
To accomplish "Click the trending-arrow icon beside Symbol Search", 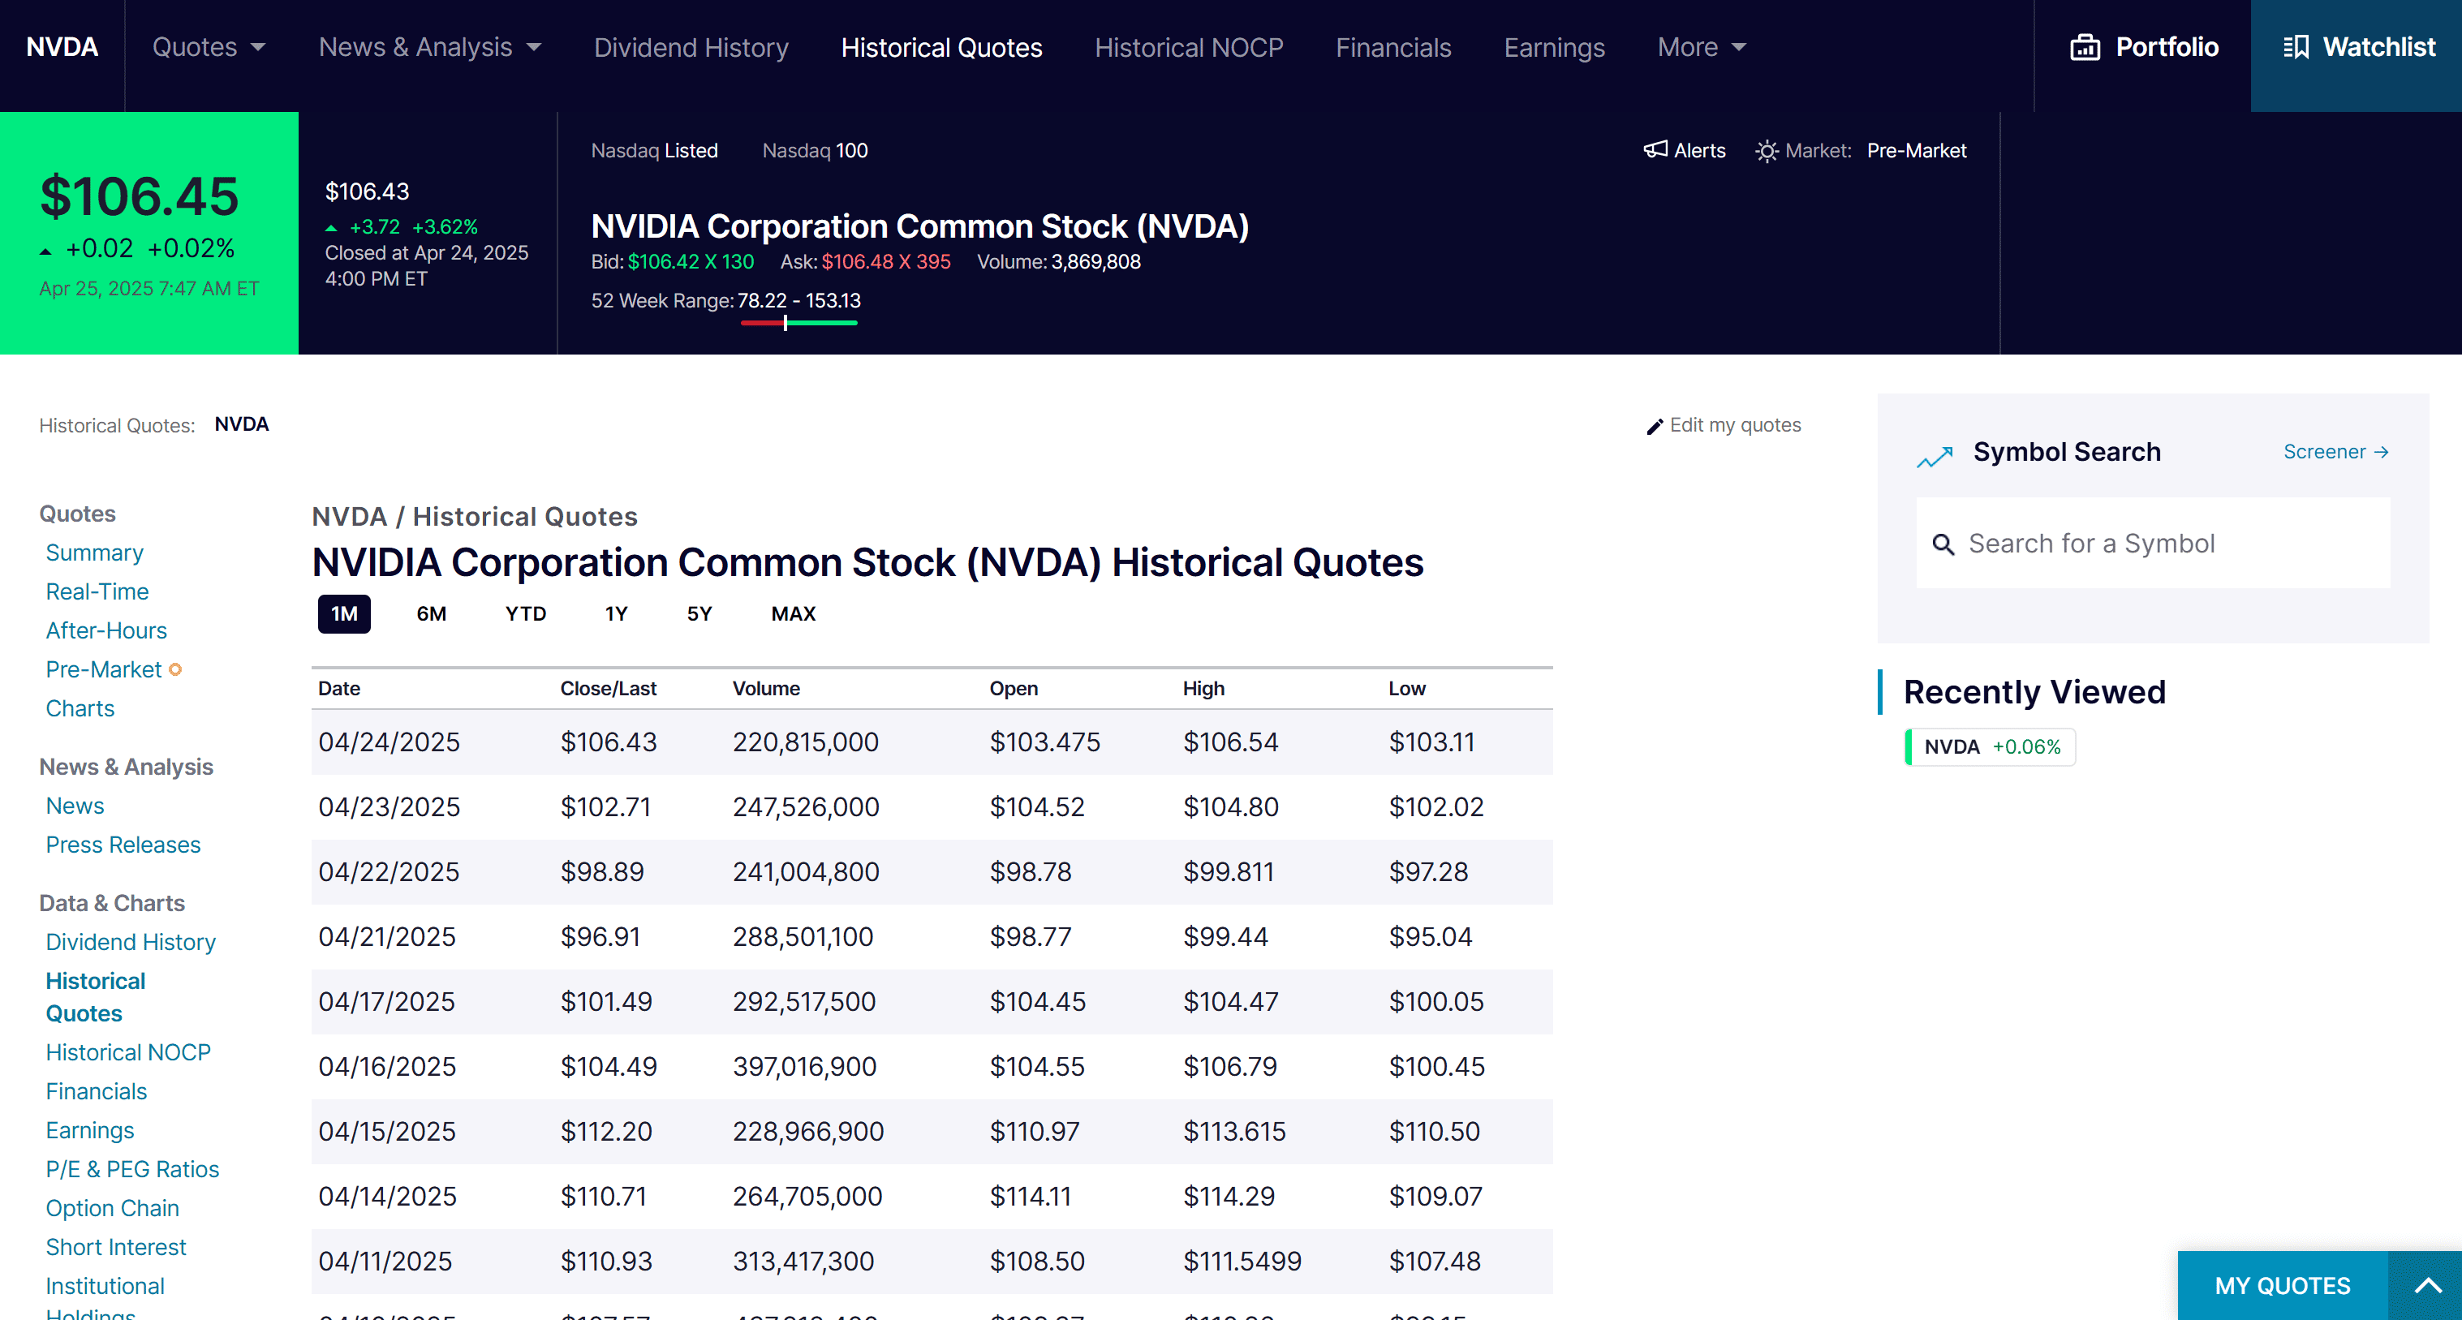I will point(1935,457).
